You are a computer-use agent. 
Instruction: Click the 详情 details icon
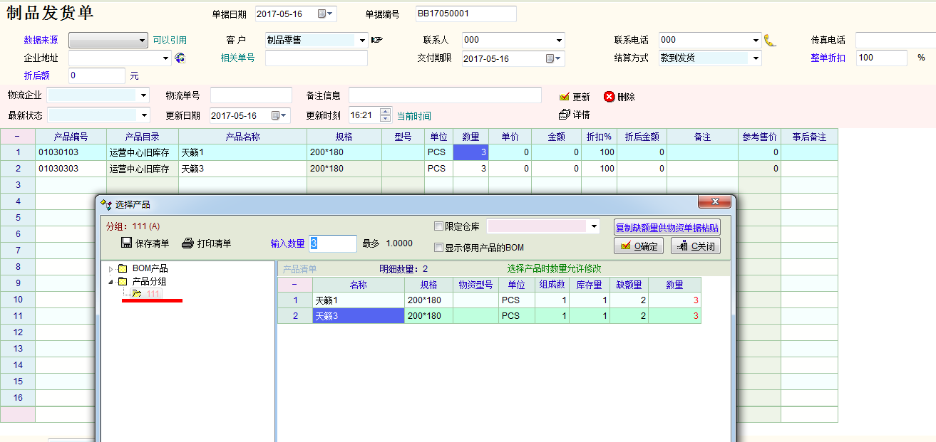(565, 114)
